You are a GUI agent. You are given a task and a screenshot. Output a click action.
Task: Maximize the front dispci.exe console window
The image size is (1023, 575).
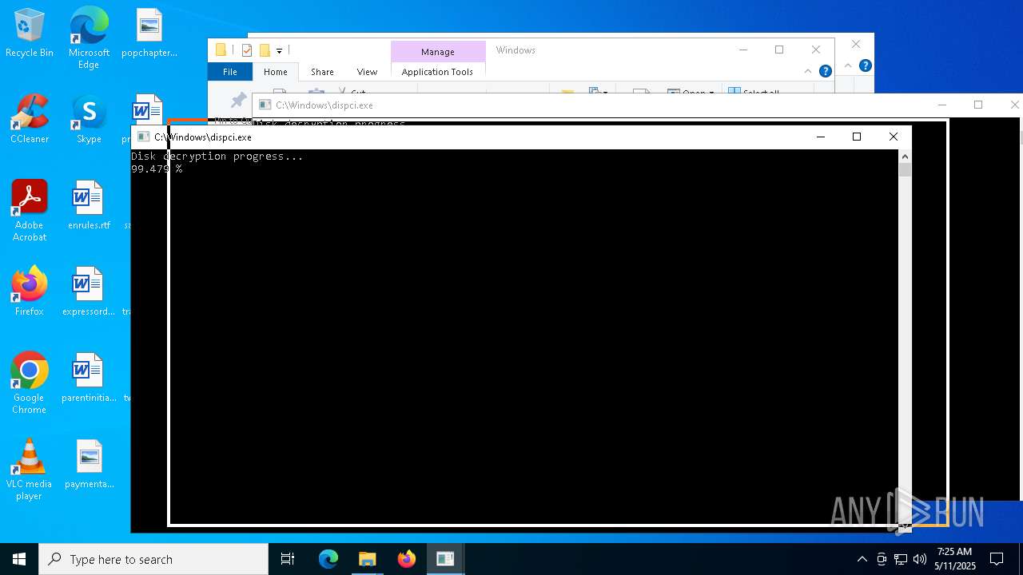point(857,137)
